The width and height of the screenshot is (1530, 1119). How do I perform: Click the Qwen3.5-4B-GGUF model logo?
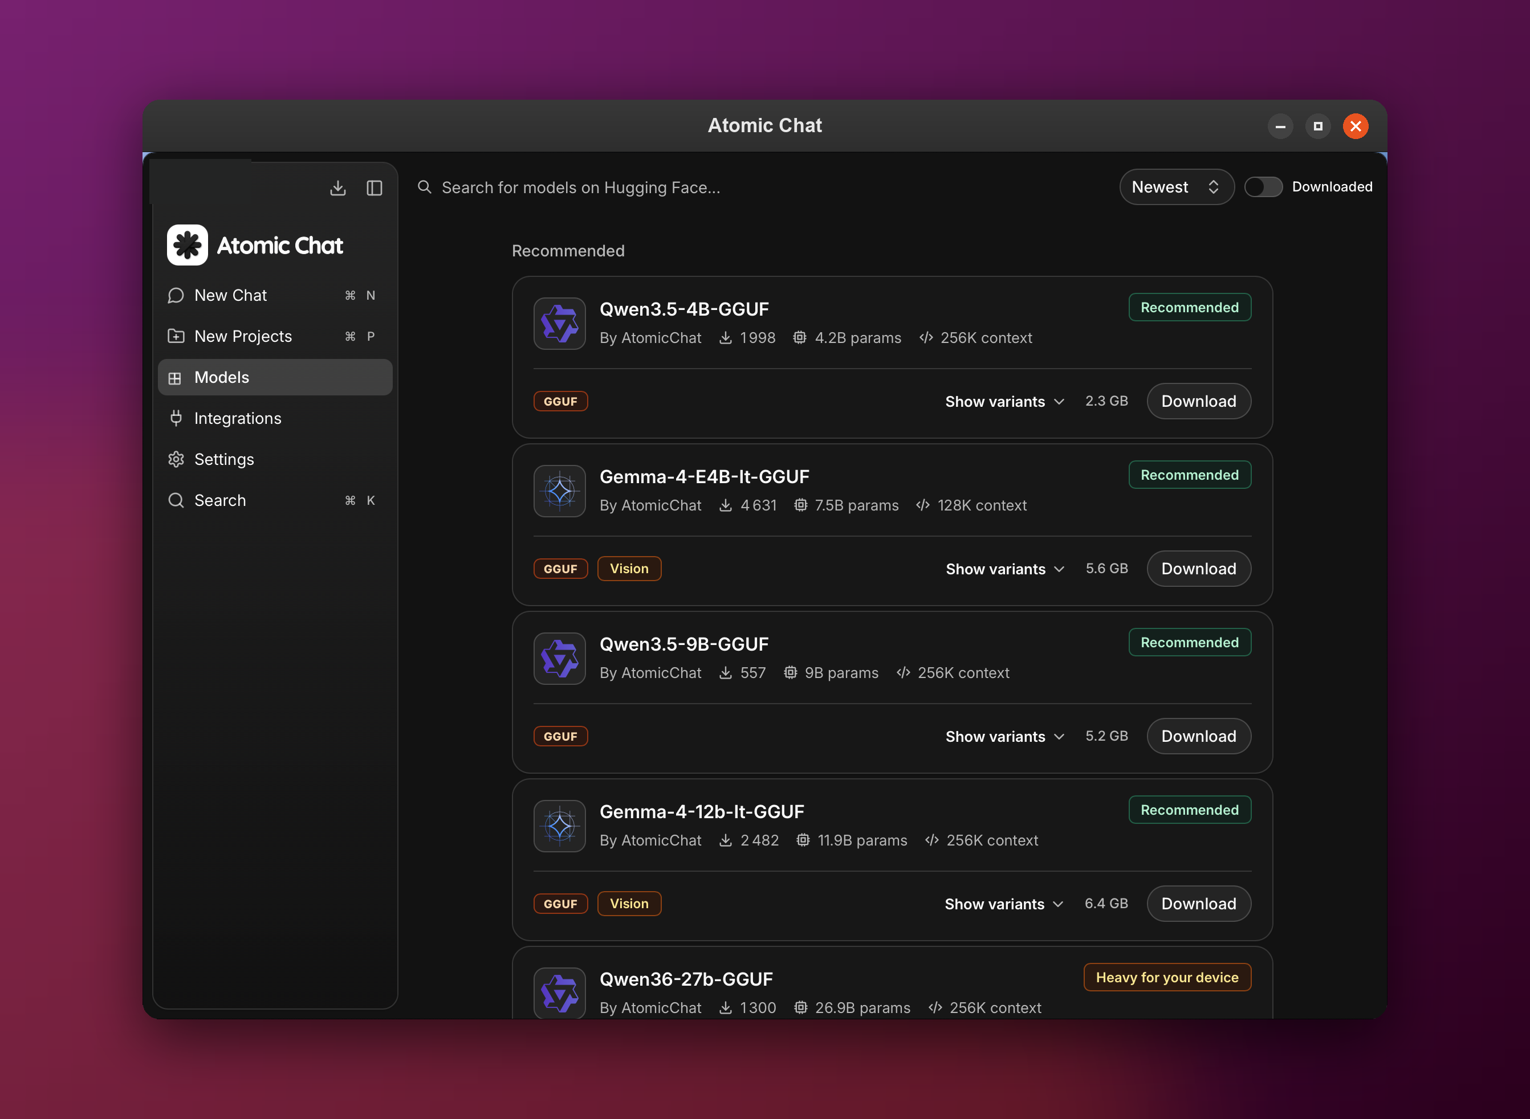[x=560, y=324]
